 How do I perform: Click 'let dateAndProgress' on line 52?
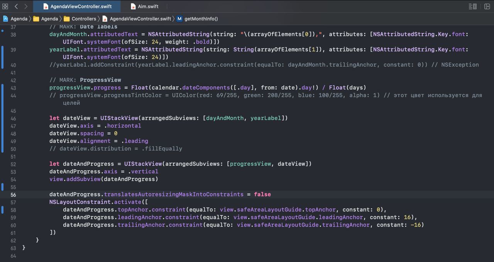(x=81, y=164)
